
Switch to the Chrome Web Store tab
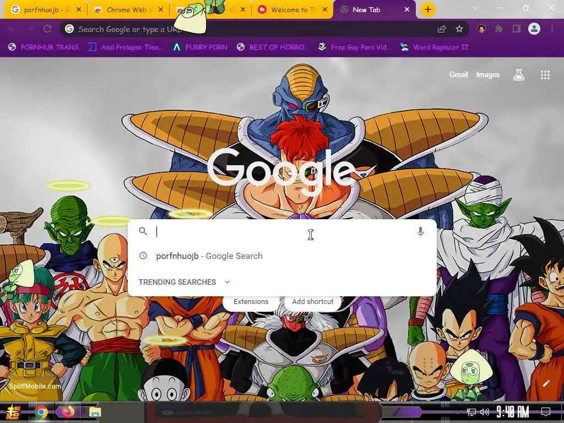click(x=127, y=10)
